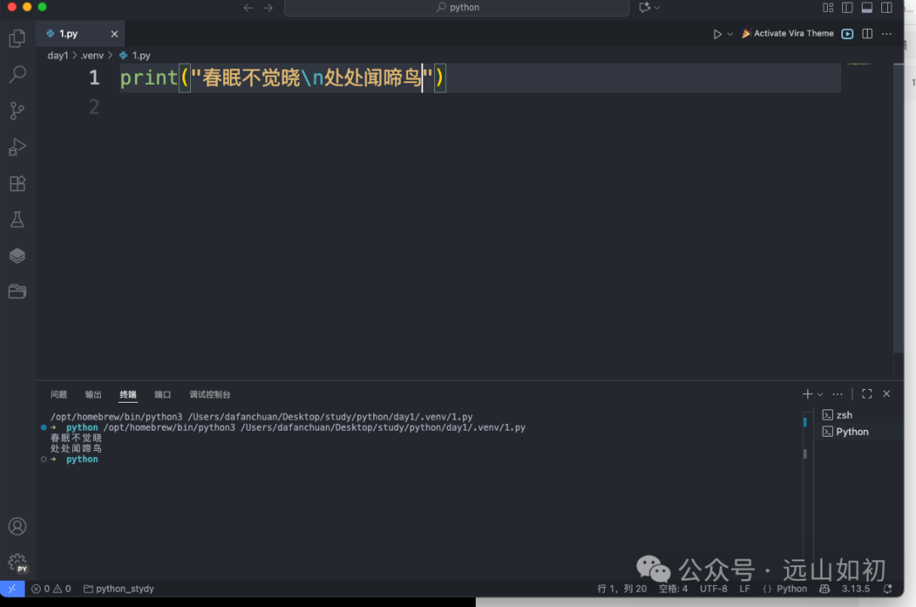
Task: Open editor More Actions ellipsis
Action: click(x=887, y=34)
